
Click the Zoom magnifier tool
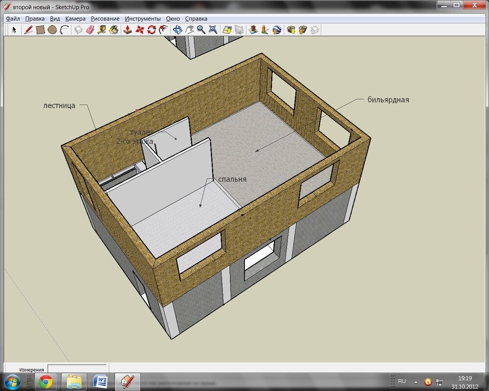pos(201,30)
